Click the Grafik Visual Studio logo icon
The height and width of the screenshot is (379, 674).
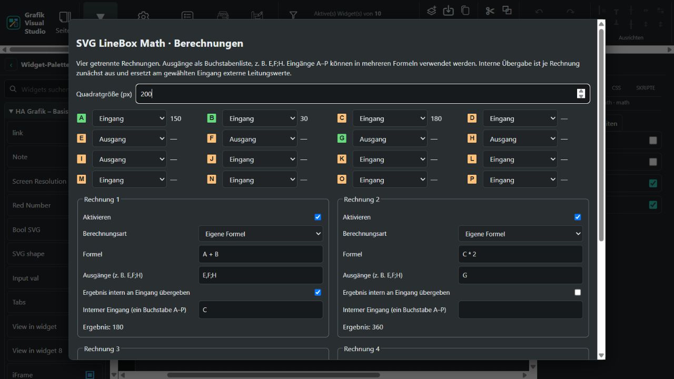tap(13, 23)
